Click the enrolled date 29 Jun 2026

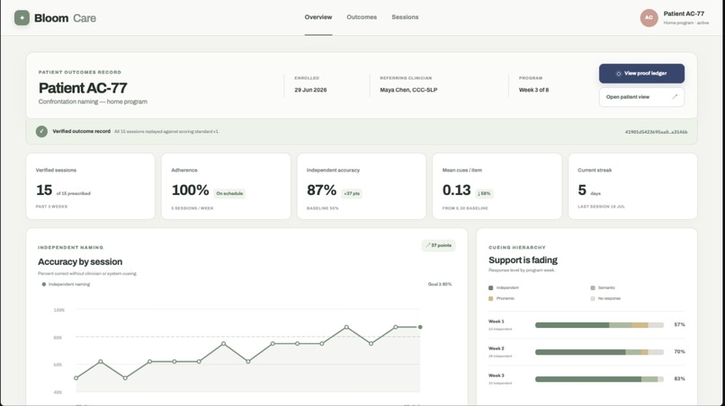point(310,90)
